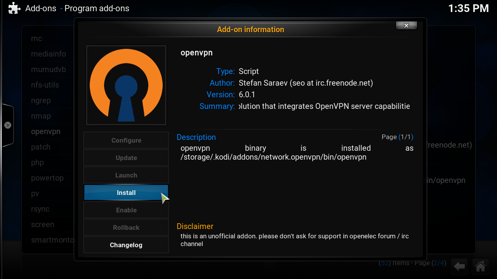Select mumudvb in the add-on list
Screen dimensions: 497x279
[49, 69]
